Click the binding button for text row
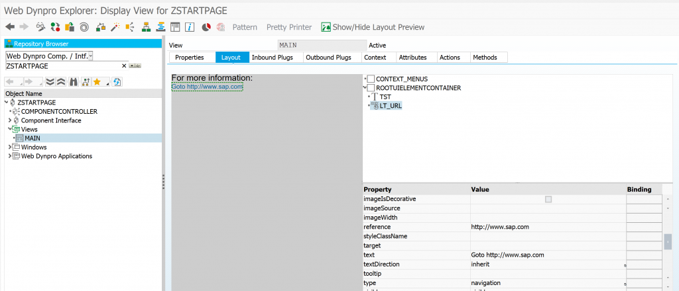 [644, 255]
